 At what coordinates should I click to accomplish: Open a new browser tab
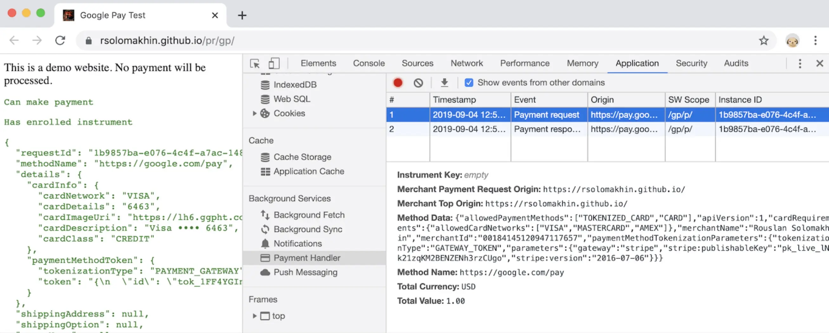(242, 15)
